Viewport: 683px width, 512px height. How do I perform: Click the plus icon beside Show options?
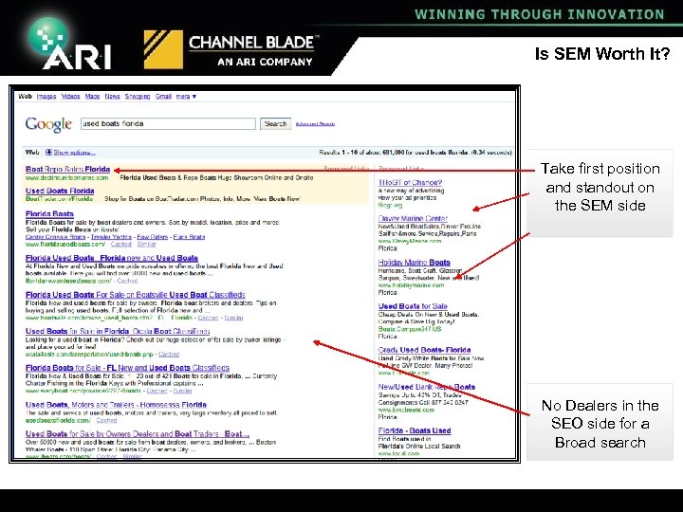[48, 152]
